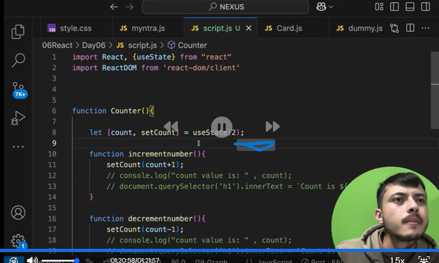This screenshot has width=439, height=263.
Task: Skip back 10 seconds
Action: click(14, 260)
